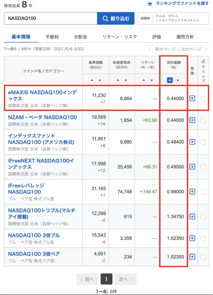Open NASDAQ100 3倍ブル fund link
This screenshot has height=295, width=213.
coord(34,235)
